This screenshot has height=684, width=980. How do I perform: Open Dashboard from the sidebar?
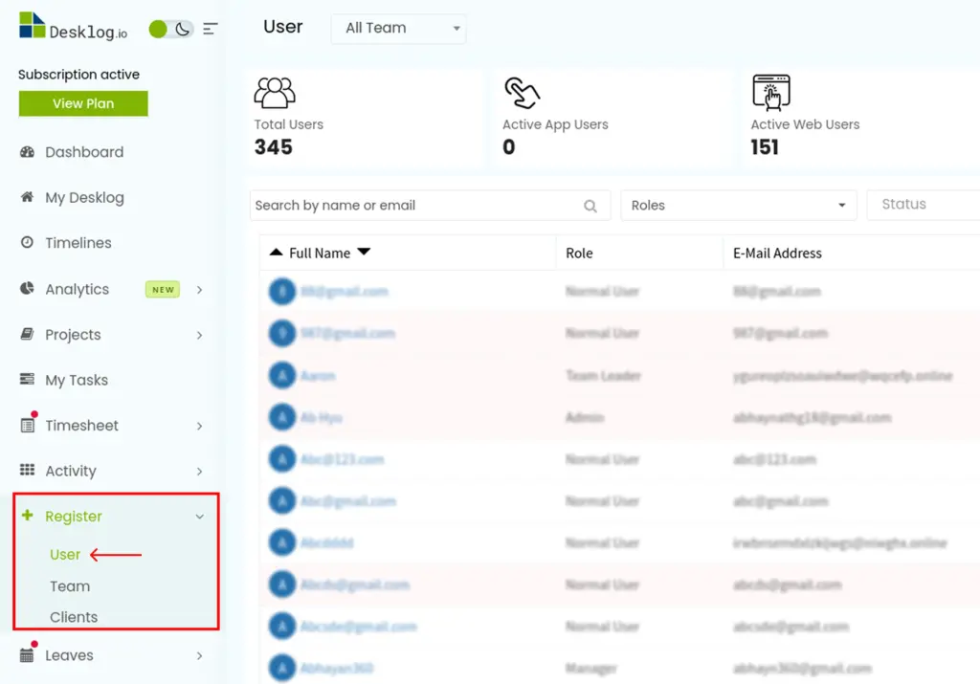click(x=84, y=152)
